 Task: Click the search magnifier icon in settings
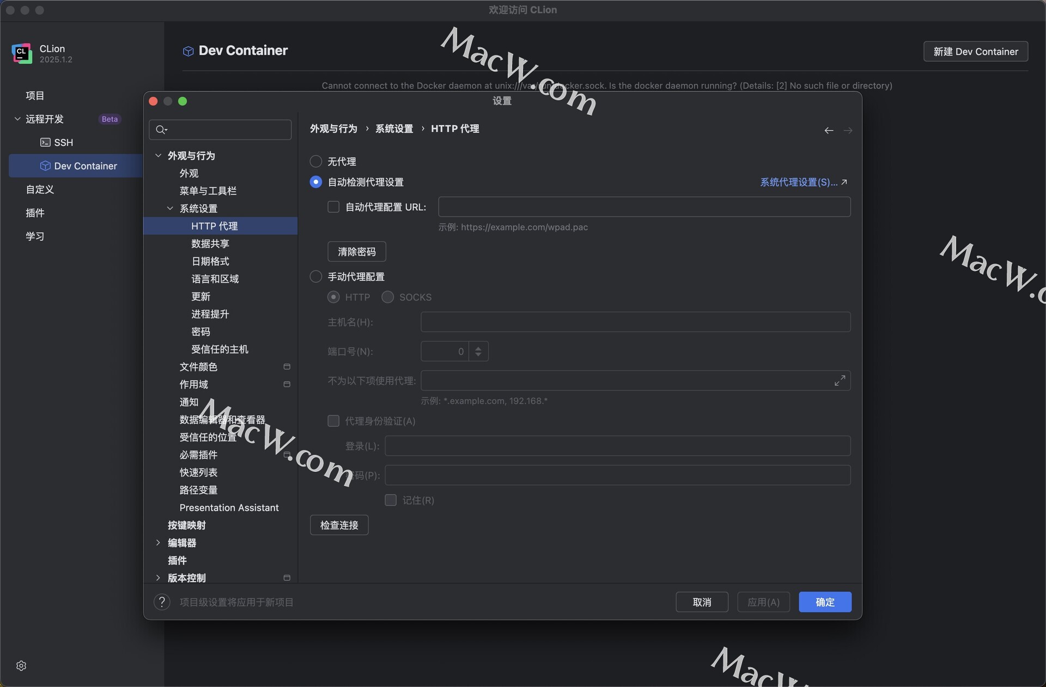click(x=161, y=130)
